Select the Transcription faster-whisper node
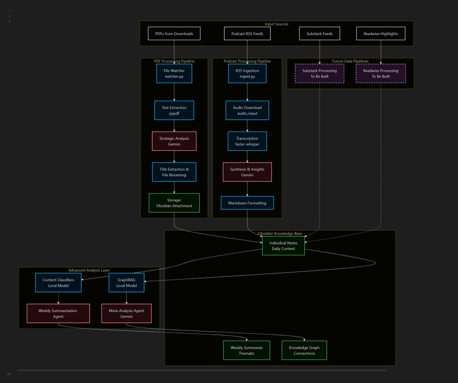This screenshot has height=383, width=458. [247, 141]
